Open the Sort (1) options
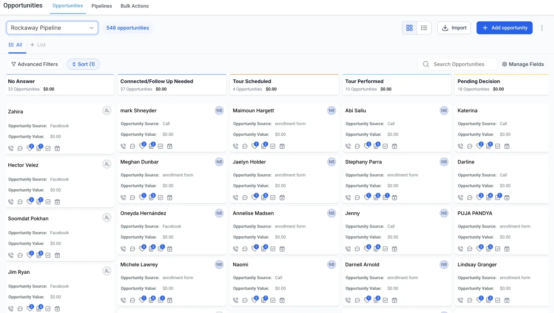 83,64
